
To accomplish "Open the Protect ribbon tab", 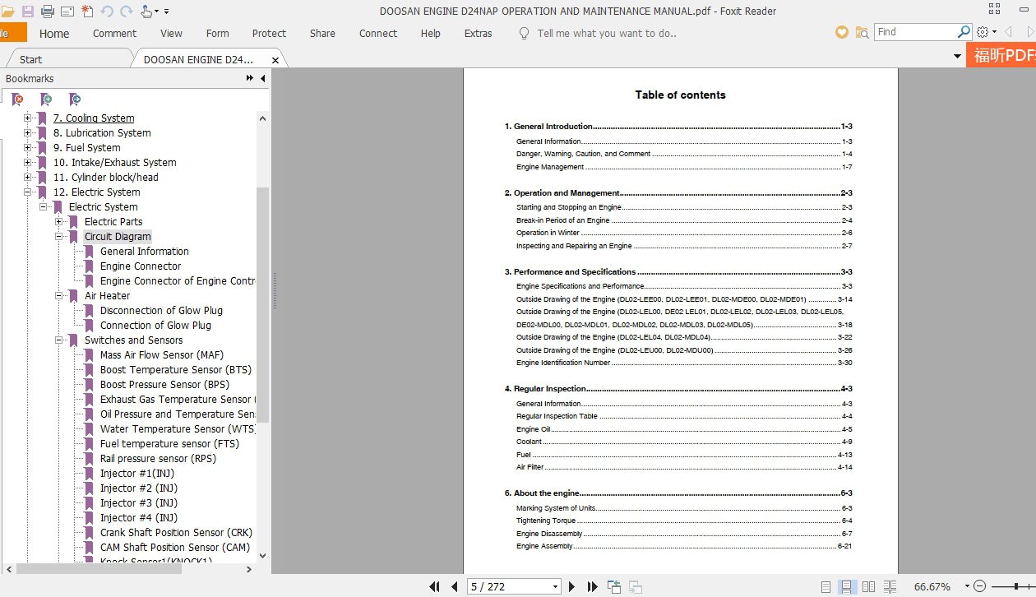I will click(269, 34).
